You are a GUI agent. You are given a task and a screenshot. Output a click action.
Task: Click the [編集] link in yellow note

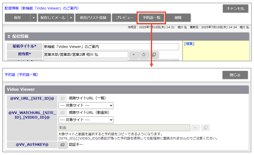[189, 44]
